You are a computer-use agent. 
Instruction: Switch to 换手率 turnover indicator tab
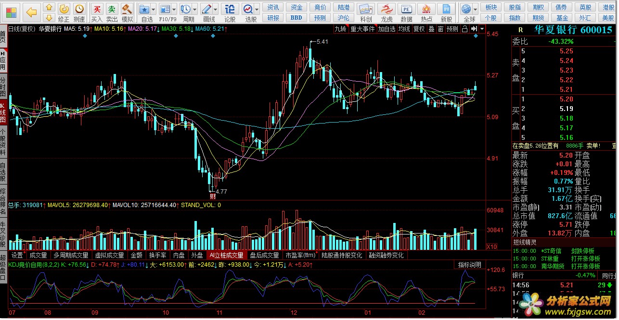pyautogui.click(x=157, y=255)
